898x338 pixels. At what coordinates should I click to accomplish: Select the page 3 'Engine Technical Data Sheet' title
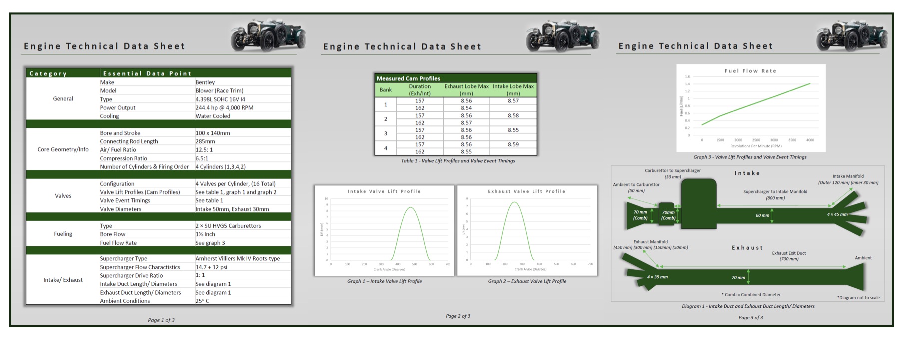pyautogui.click(x=695, y=46)
